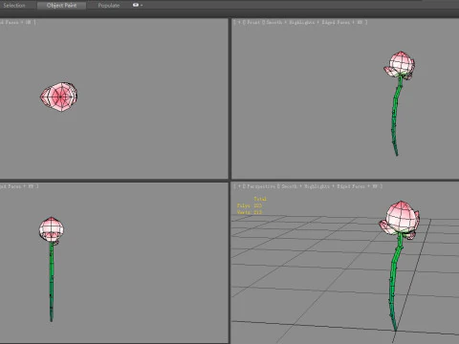Expand the ribbon display options dropdown arrow

(x=142, y=6)
